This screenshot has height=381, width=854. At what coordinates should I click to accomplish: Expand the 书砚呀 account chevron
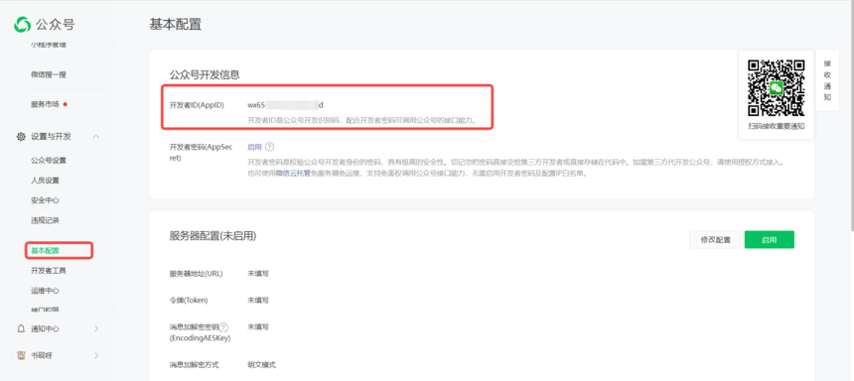tap(96, 355)
